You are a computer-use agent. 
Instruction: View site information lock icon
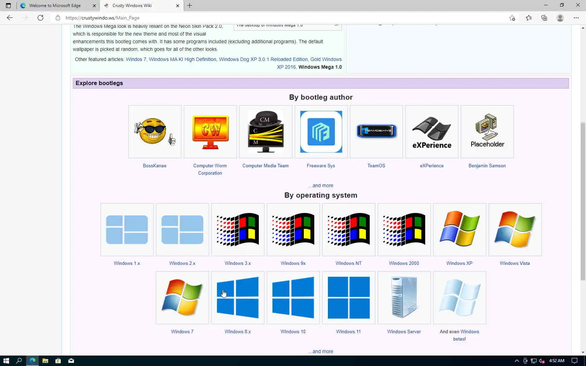[x=58, y=18]
